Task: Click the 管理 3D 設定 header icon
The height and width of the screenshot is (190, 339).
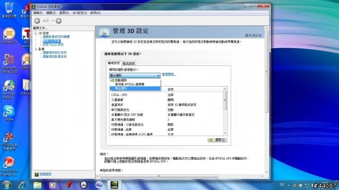Action: pos(104,33)
